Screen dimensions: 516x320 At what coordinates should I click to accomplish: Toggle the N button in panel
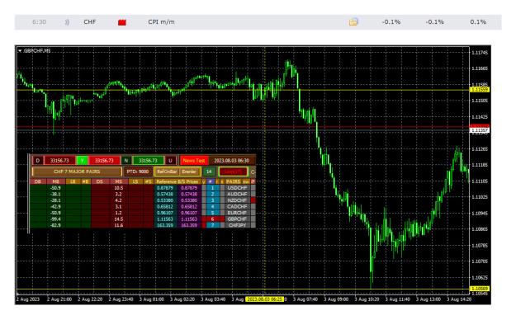click(126, 161)
